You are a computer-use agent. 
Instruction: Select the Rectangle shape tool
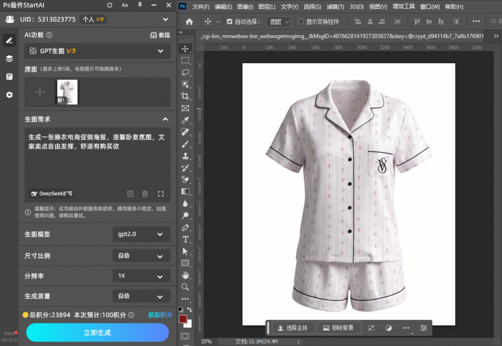point(185,263)
